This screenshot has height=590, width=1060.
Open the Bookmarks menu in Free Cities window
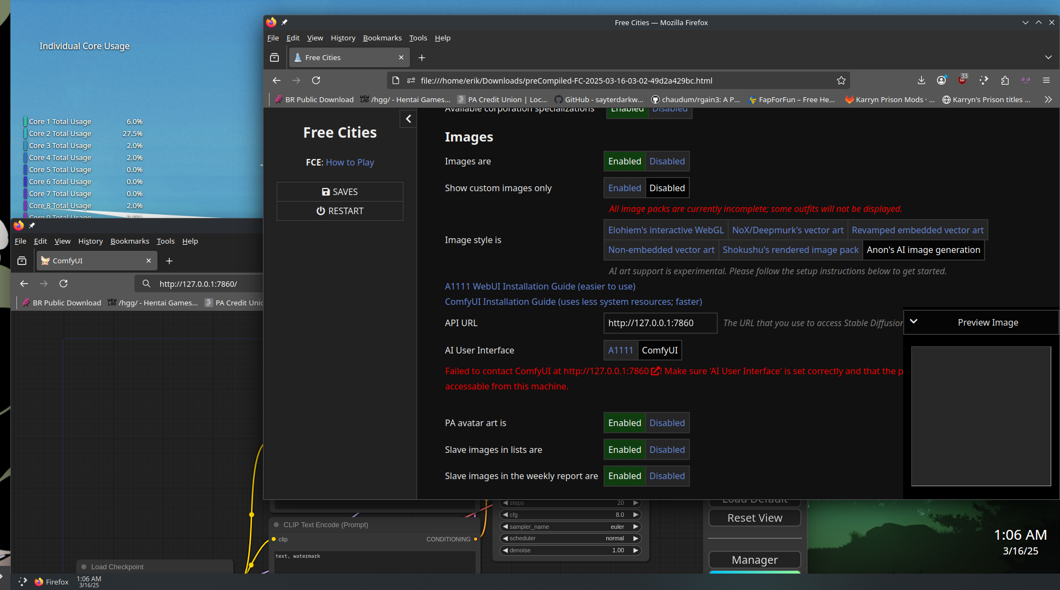[382, 38]
